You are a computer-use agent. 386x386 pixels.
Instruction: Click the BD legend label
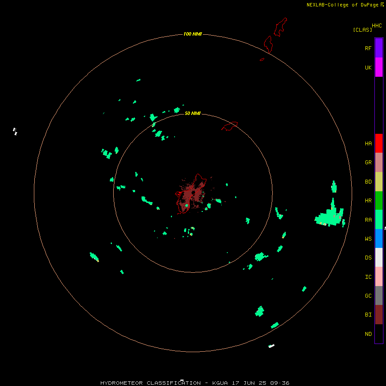(368, 182)
